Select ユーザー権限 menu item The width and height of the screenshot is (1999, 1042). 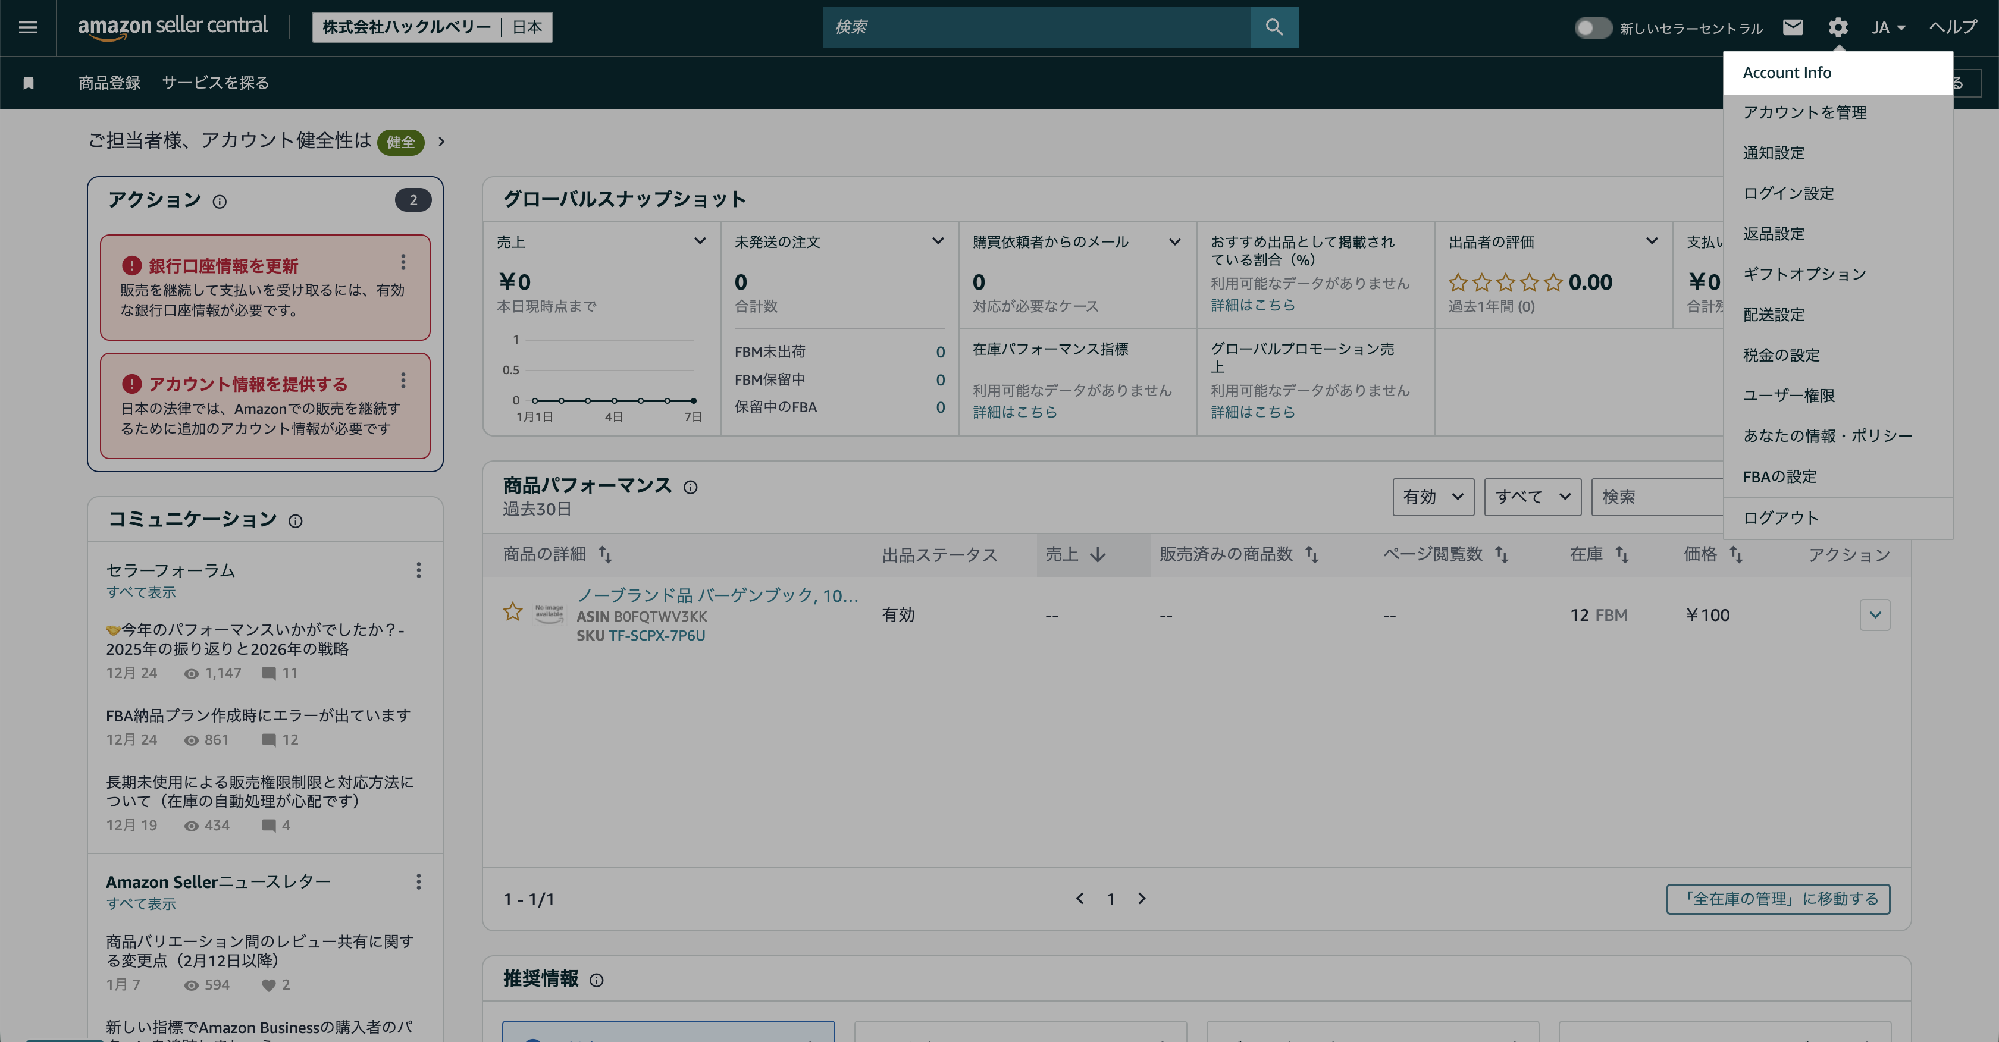tap(1838, 395)
